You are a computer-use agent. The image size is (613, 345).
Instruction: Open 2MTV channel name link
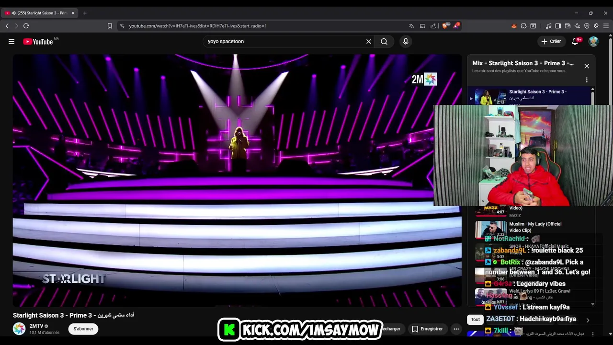tap(36, 326)
